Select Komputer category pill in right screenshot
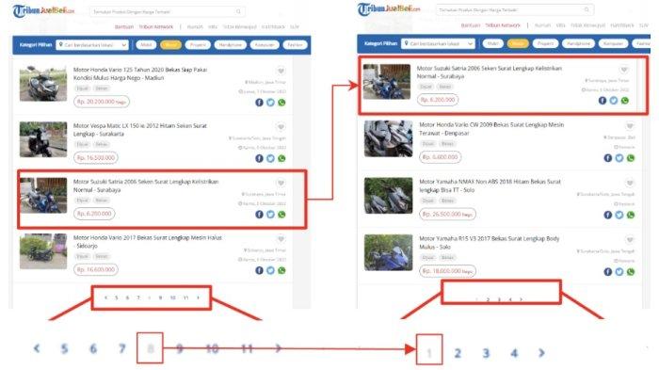Image resolution: width=659 pixels, height=370 pixels. 613,43
